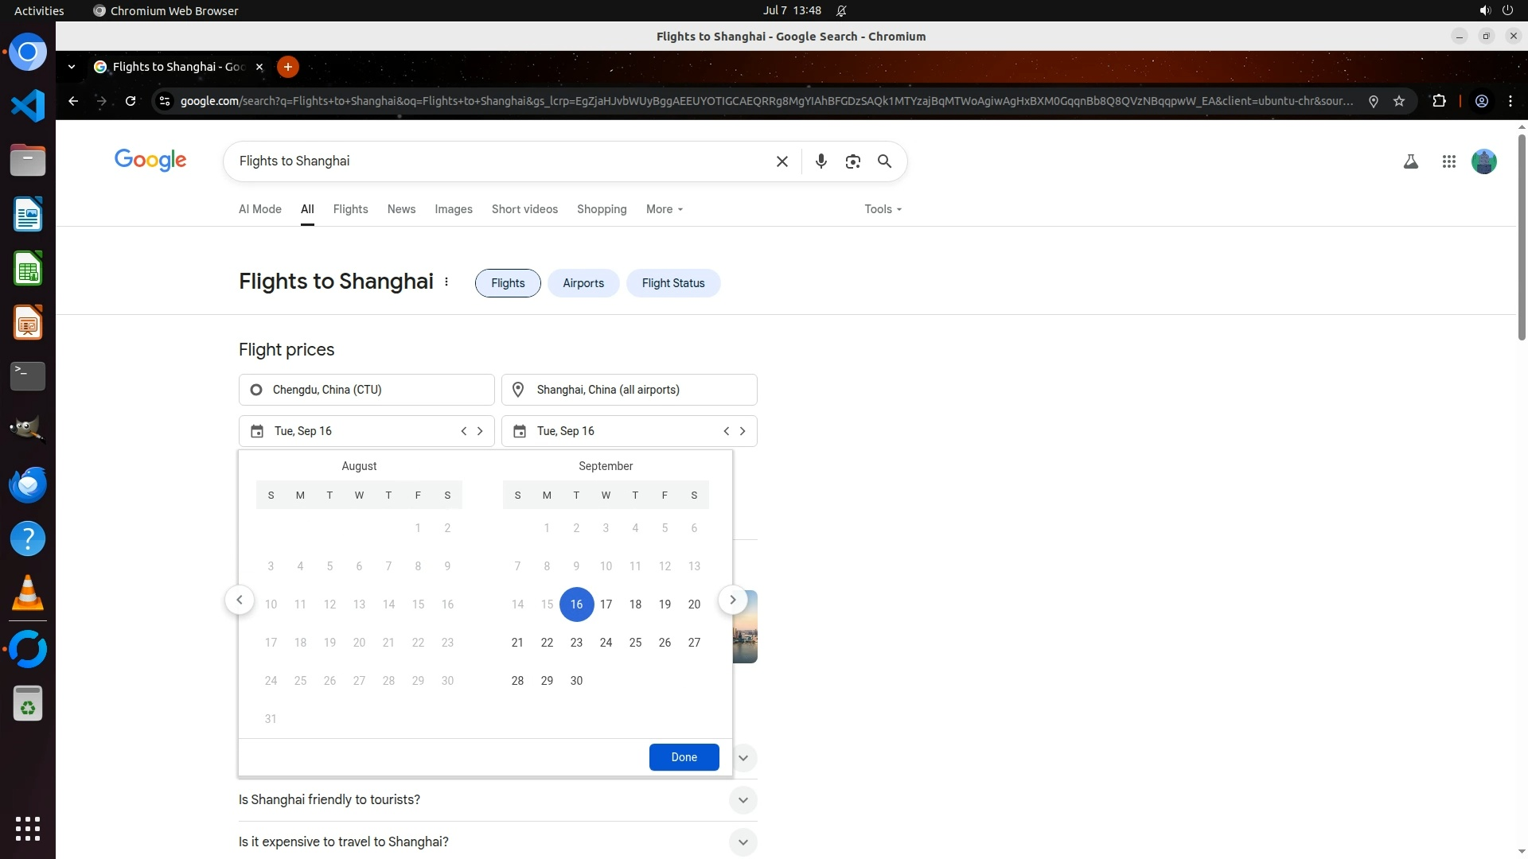Select the Flight Status filter chip

click(672, 283)
